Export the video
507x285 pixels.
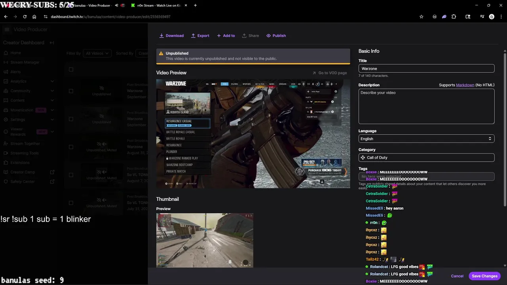[200, 36]
